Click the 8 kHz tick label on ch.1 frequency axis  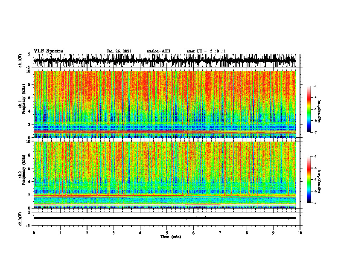(x=30, y=84)
